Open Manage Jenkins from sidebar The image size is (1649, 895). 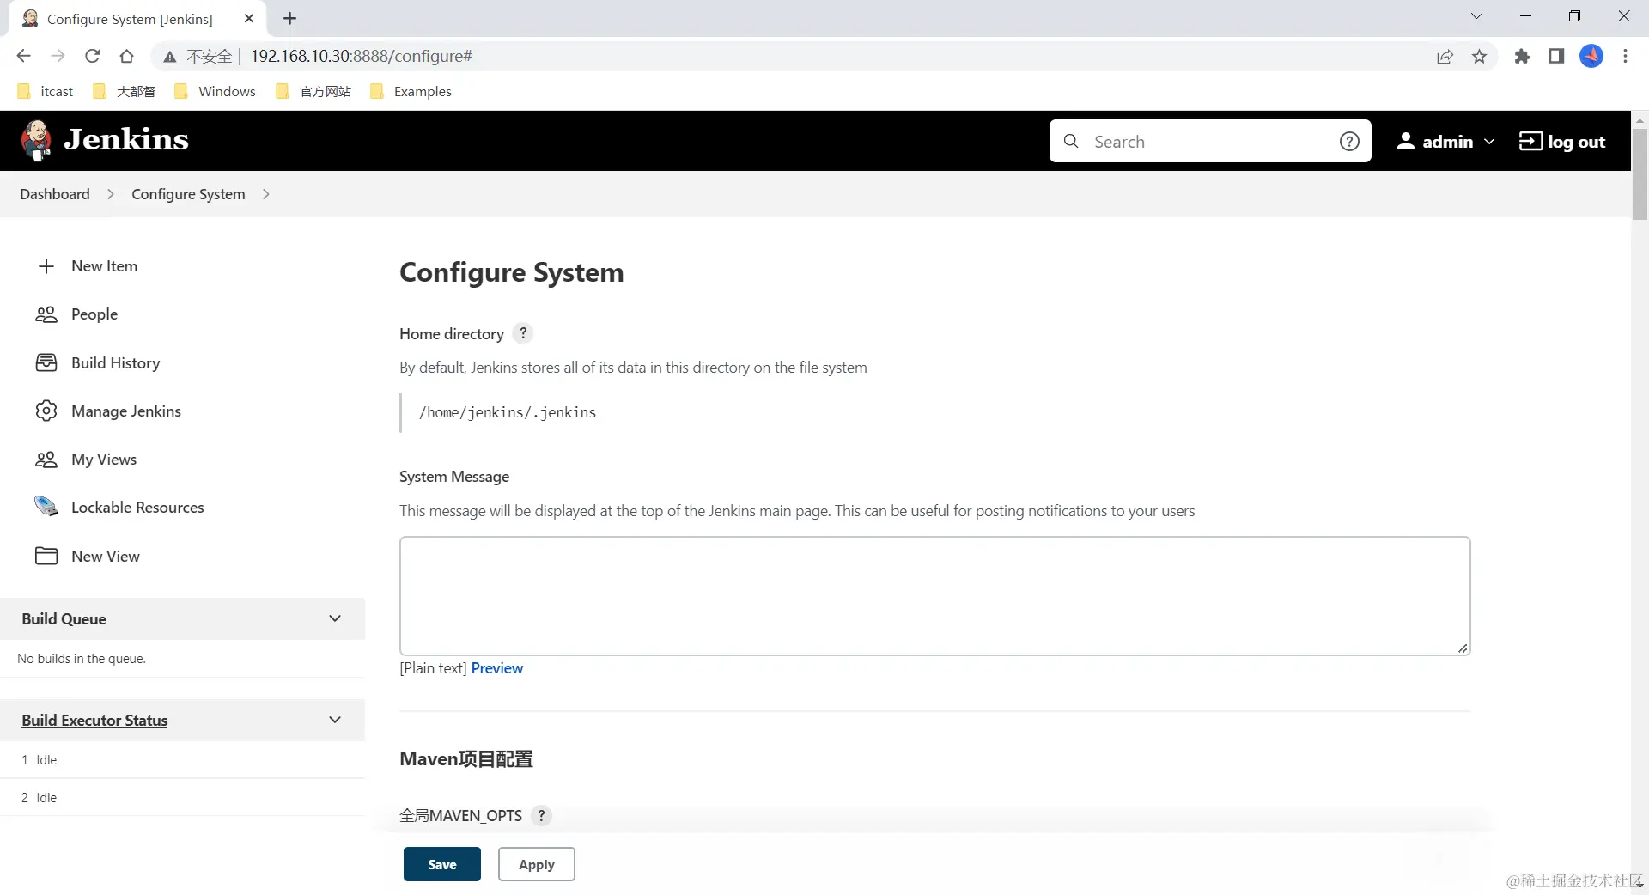coord(126,411)
